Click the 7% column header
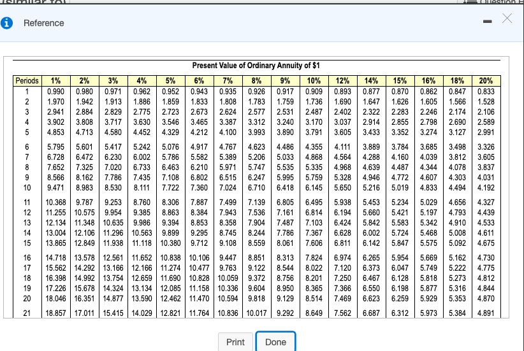524x351 pixels. click(228, 81)
